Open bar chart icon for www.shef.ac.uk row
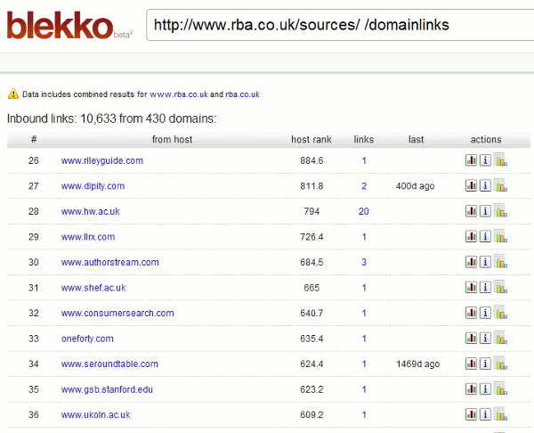Image resolution: width=534 pixels, height=433 pixels. coord(471,288)
